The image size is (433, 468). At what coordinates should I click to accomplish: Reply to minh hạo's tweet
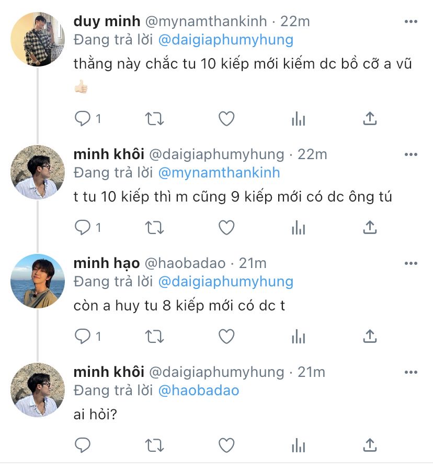click(x=82, y=336)
